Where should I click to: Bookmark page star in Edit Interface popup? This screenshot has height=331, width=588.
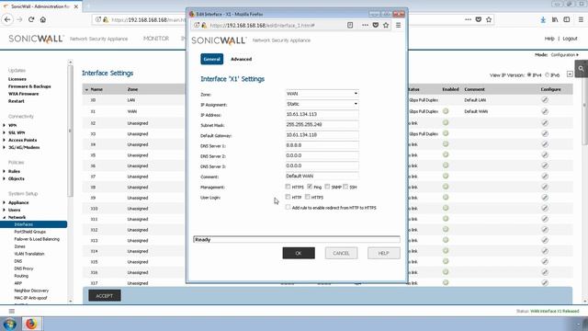tap(386, 25)
